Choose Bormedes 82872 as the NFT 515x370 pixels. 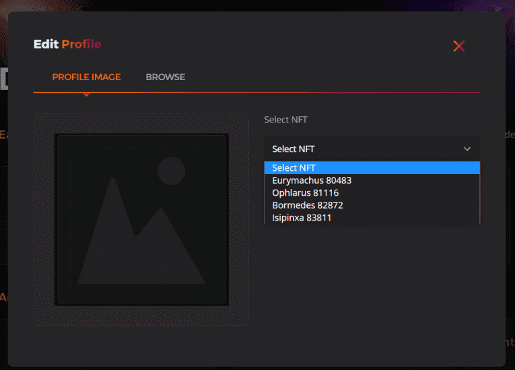(307, 205)
